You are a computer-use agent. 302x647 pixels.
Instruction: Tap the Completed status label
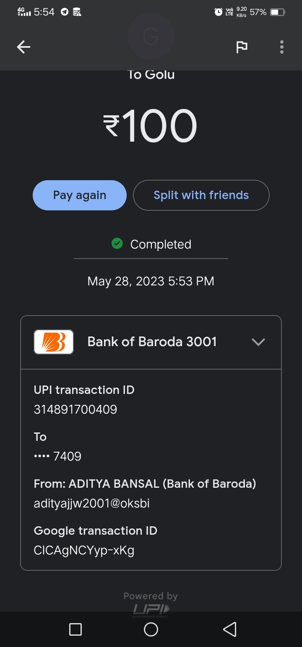161,244
